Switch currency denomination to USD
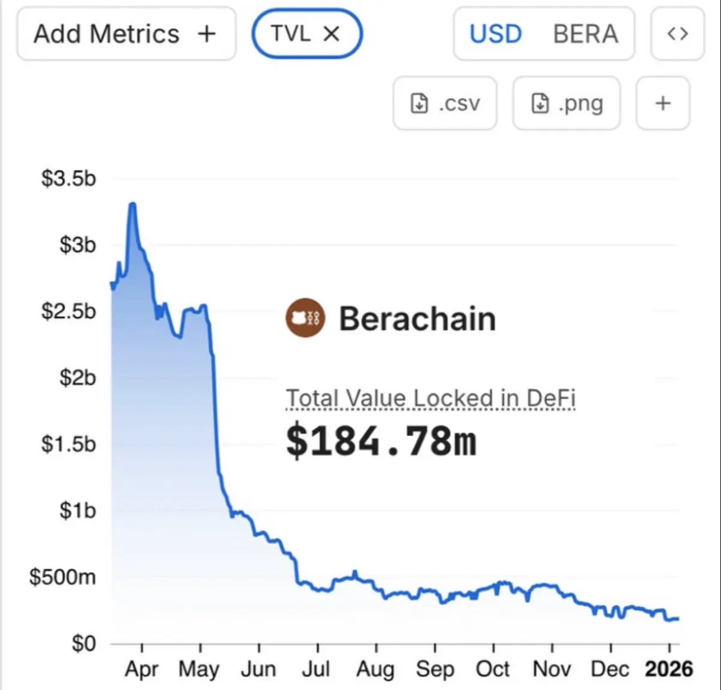Viewport: 721px width, 690px height. [x=496, y=34]
